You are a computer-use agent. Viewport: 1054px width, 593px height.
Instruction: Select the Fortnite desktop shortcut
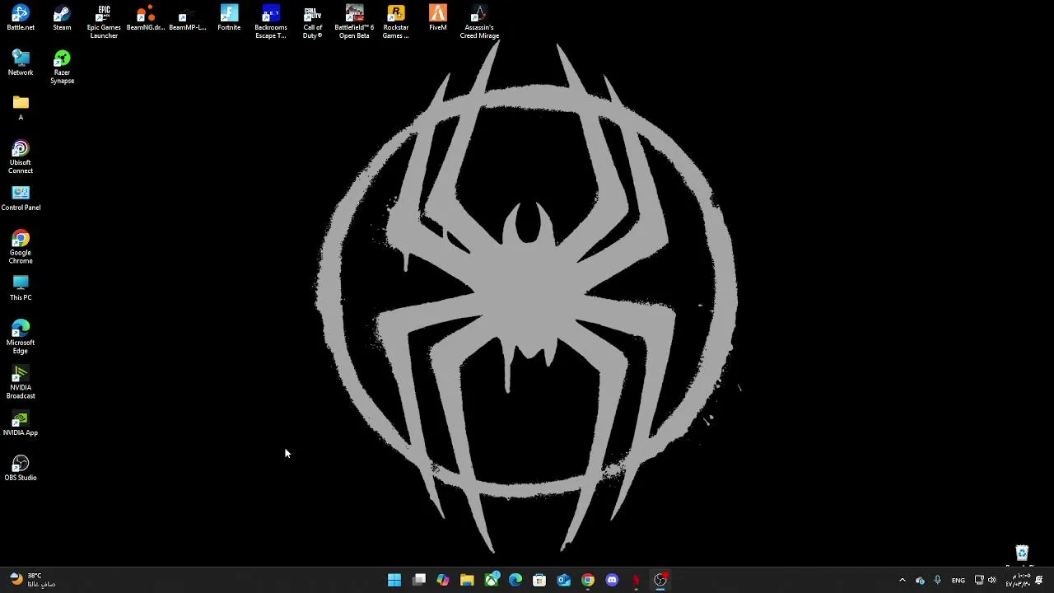click(229, 18)
